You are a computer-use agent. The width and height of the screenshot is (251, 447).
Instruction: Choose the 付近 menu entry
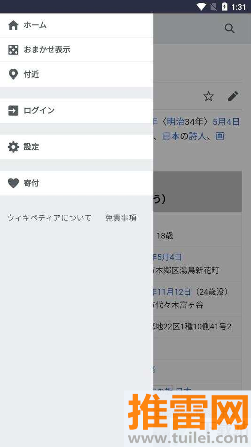click(x=77, y=74)
